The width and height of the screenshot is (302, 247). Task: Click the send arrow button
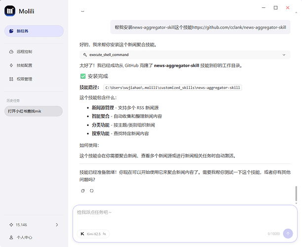288,234
